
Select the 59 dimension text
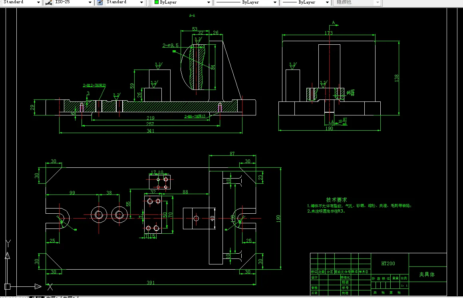(x=132, y=85)
